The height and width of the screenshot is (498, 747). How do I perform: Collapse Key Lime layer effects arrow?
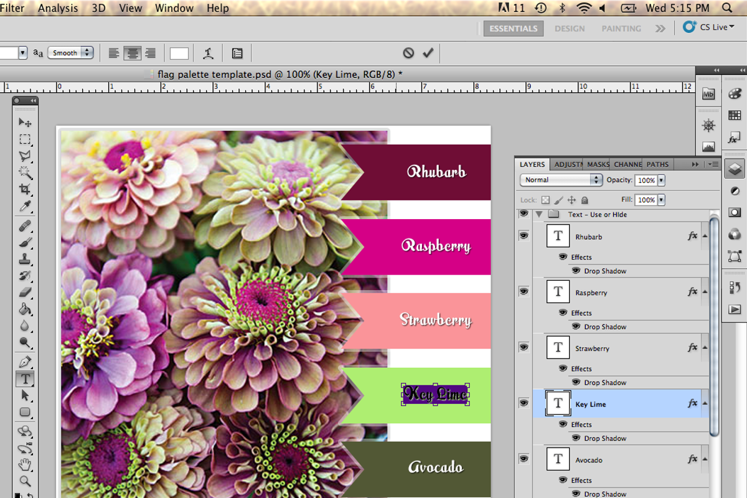coord(705,404)
